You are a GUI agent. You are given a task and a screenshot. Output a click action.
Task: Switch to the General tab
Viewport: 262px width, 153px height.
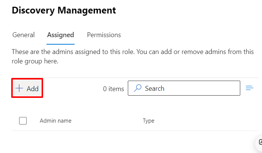point(24,35)
